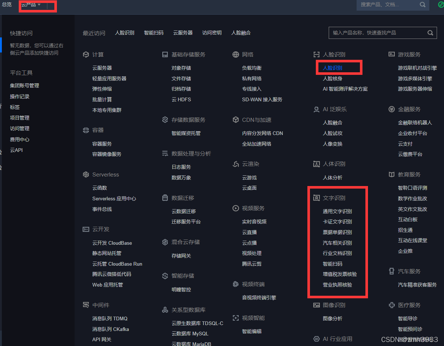Click the 智能存储 category icon
Screen dimensions: 444x346
pyautogui.click(x=165, y=276)
